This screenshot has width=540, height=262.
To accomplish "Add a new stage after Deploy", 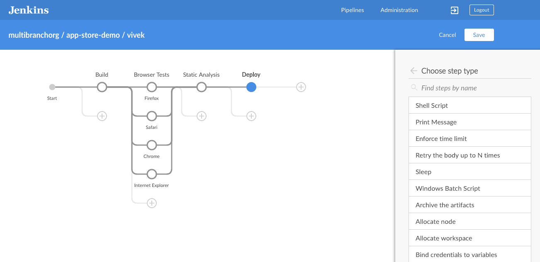I will click(301, 87).
